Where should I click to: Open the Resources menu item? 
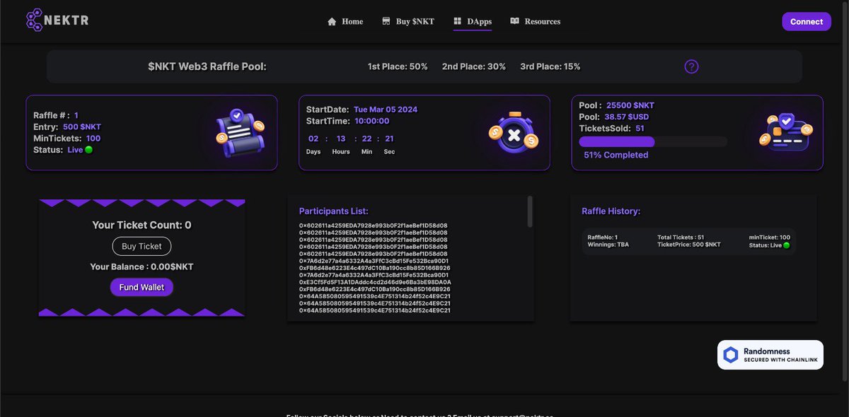[x=542, y=21]
